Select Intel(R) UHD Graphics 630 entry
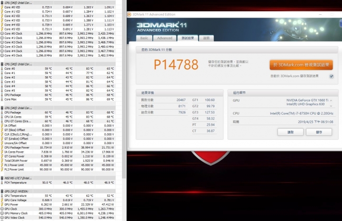Viewport: 342px width, 221px height. [305, 104]
